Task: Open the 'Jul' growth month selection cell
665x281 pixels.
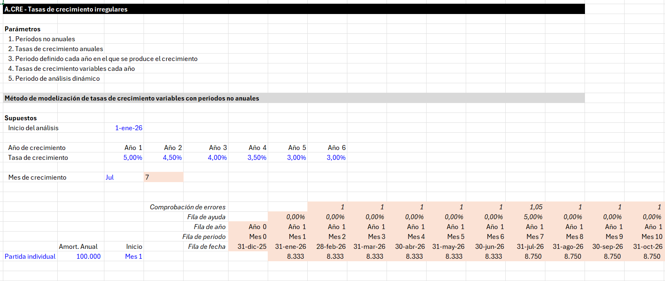Action: pyautogui.click(x=110, y=177)
